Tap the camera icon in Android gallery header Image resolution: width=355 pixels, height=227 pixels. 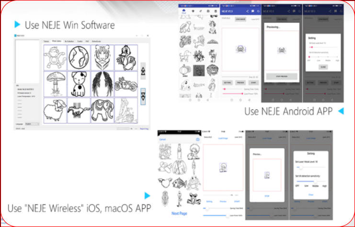[207, 11]
